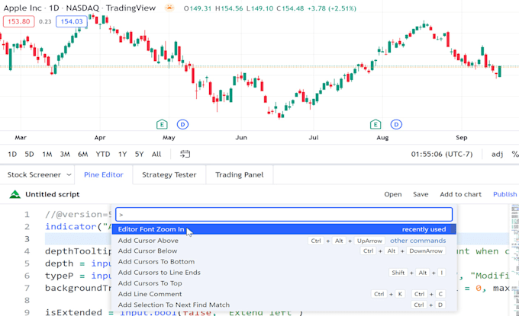This screenshot has width=519, height=316.
Task: Select the 6M time range
Action: pos(82,155)
